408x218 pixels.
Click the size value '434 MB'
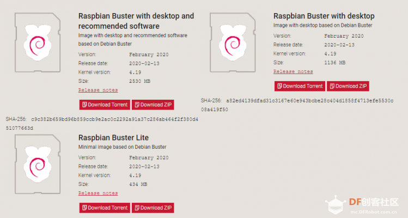(138, 184)
